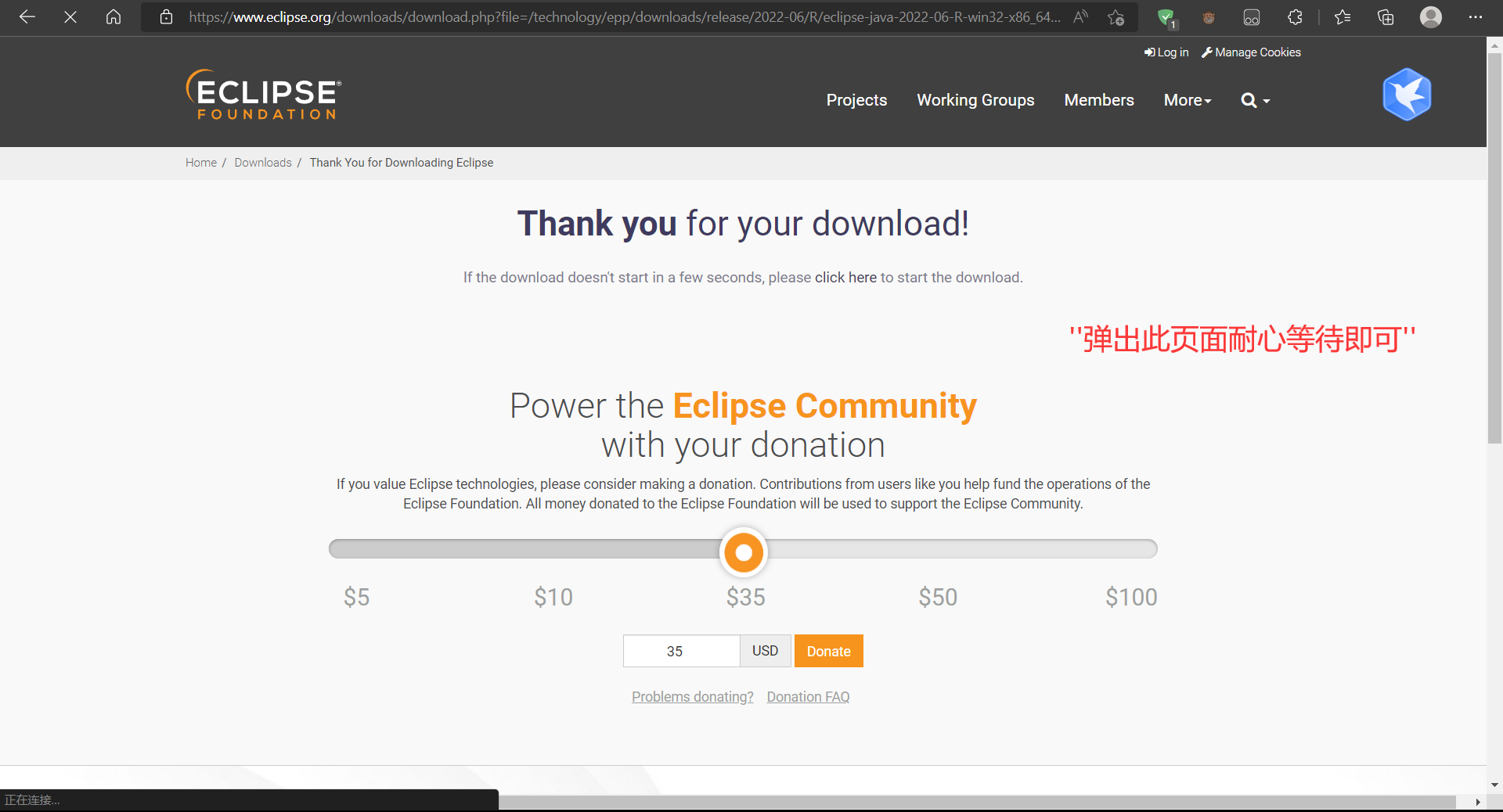This screenshot has width=1503, height=812.
Task: Click the scroll down arrow
Action: point(1494,785)
